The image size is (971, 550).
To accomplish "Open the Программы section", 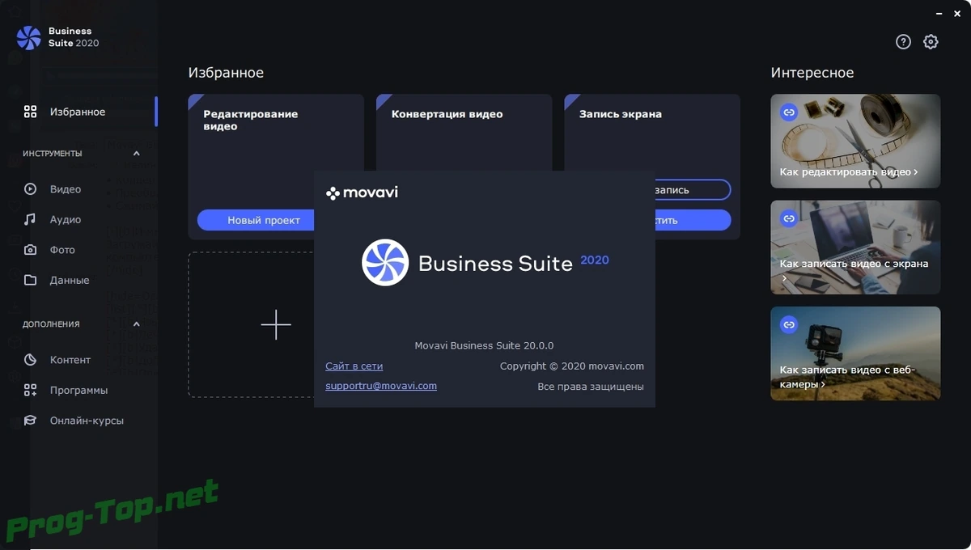I will pos(78,390).
